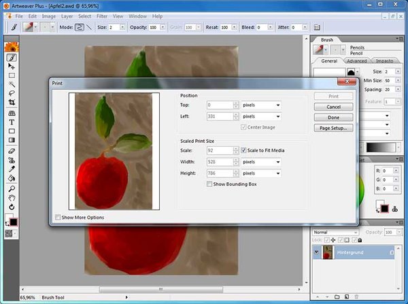The image size is (408, 304).
Task: Click the Scale input field
Action: (x=220, y=150)
